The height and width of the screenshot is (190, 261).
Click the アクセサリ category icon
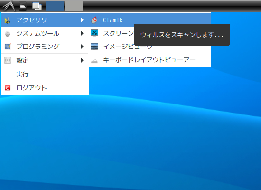(7, 20)
